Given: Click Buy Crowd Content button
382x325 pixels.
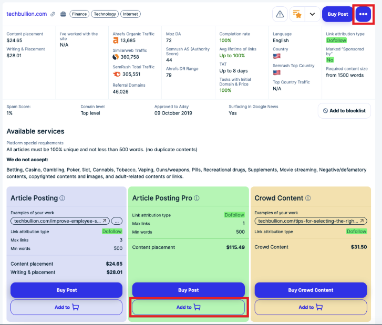Looking at the screenshot, I should tap(311, 290).
